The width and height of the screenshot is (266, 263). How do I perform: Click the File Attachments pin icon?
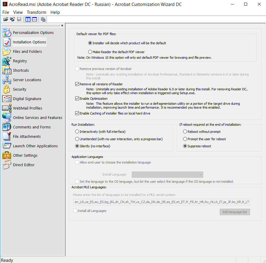7,136
